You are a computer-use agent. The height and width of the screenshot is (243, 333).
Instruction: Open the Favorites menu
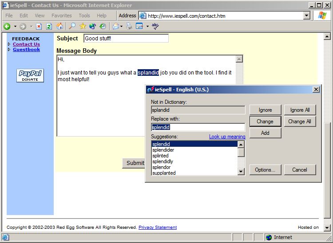(62, 16)
